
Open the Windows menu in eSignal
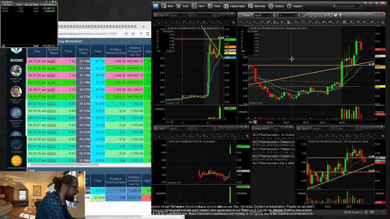pos(257,6)
